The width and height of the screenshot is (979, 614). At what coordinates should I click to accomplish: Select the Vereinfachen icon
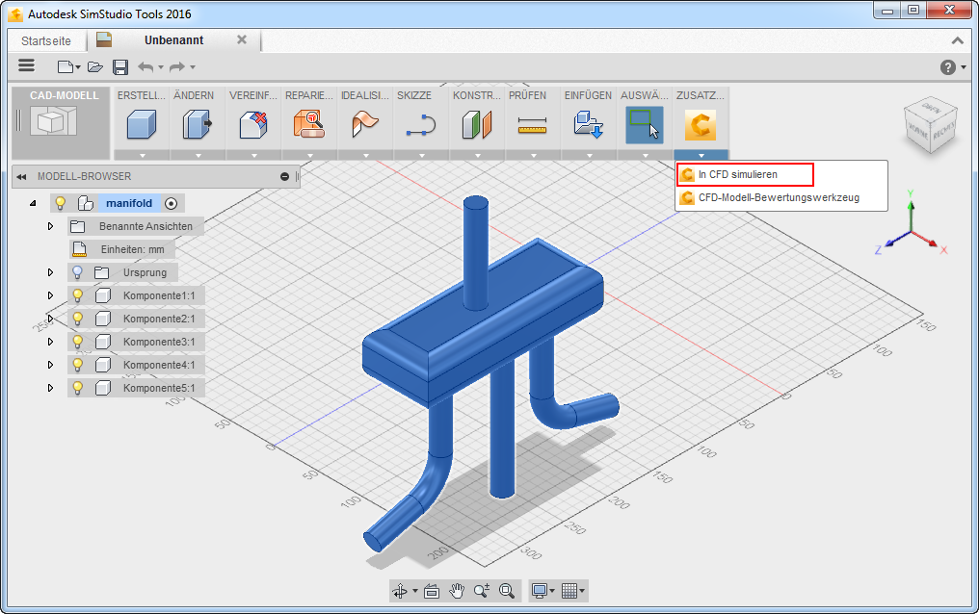(253, 124)
